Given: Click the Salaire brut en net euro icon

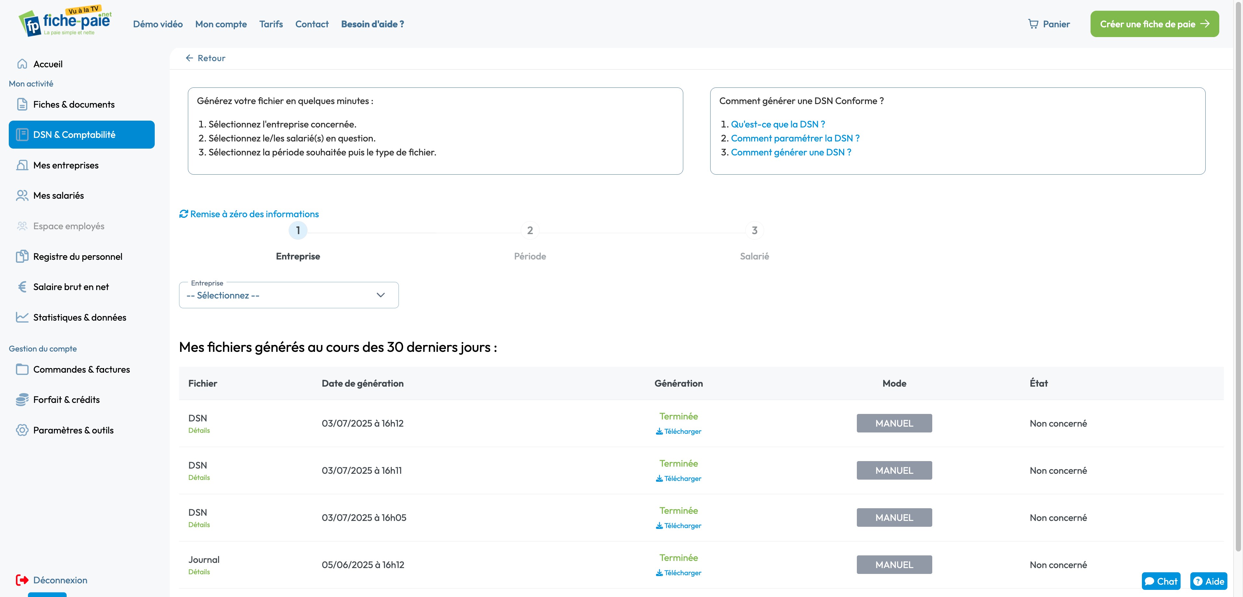Looking at the screenshot, I should tap(22, 287).
